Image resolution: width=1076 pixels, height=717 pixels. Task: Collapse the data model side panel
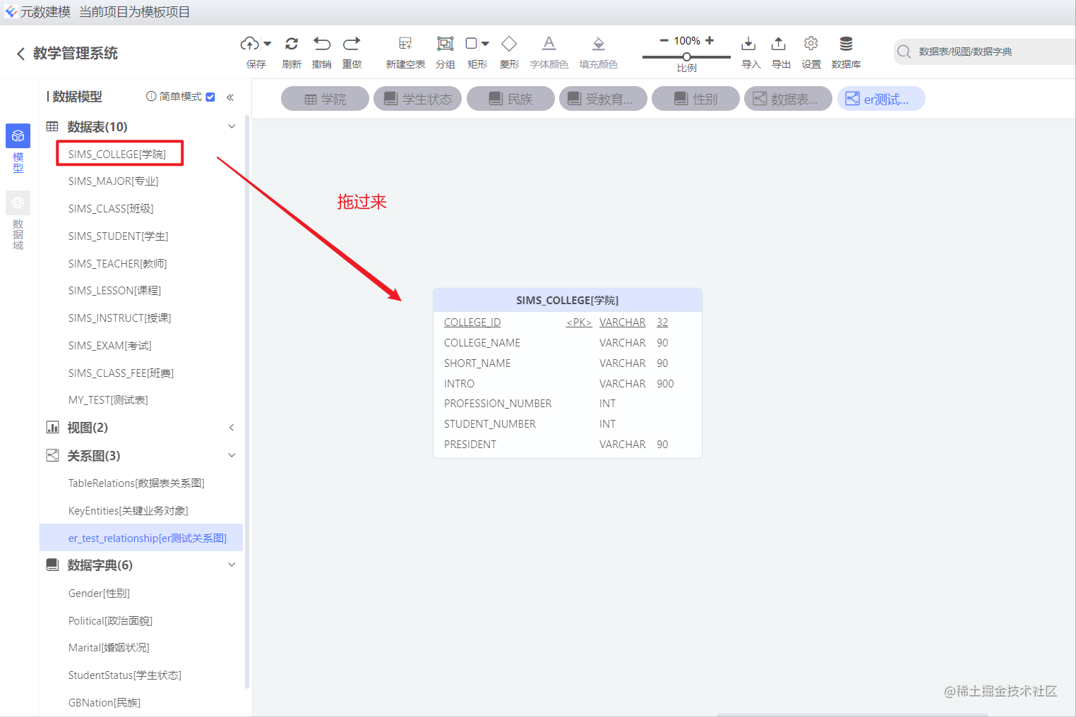point(230,97)
